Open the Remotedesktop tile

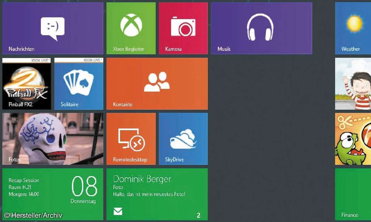(x=131, y=139)
